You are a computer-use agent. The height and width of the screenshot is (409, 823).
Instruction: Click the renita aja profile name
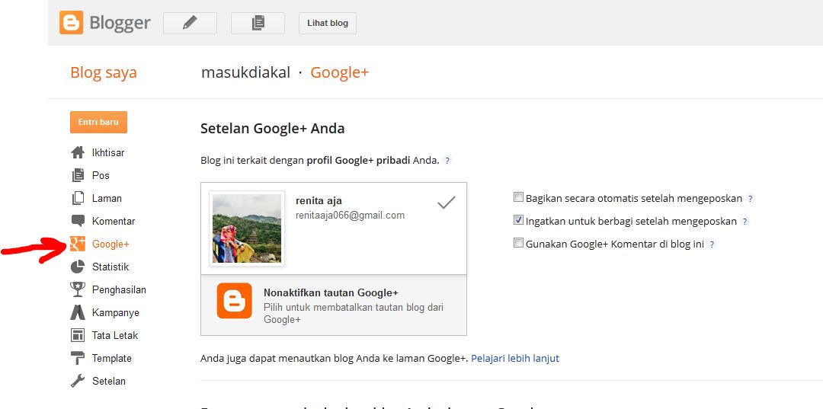[x=319, y=201]
